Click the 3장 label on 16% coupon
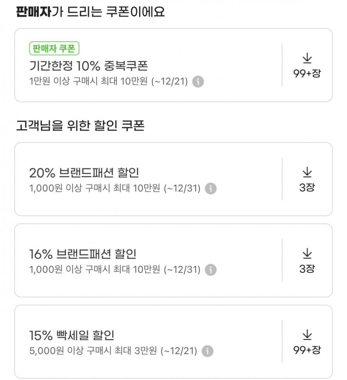The image size is (347, 380). 307,269
